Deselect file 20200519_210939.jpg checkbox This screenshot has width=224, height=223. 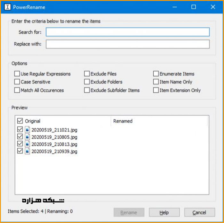tap(20, 151)
